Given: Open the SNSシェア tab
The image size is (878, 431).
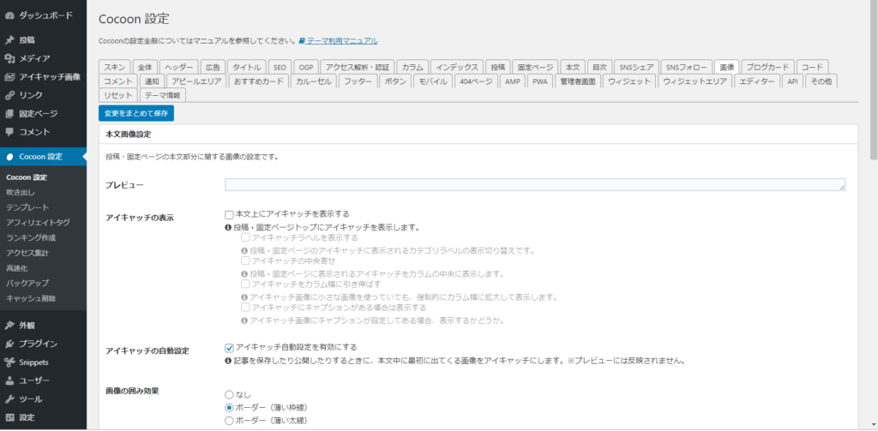Looking at the screenshot, I should (x=636, y=67).
